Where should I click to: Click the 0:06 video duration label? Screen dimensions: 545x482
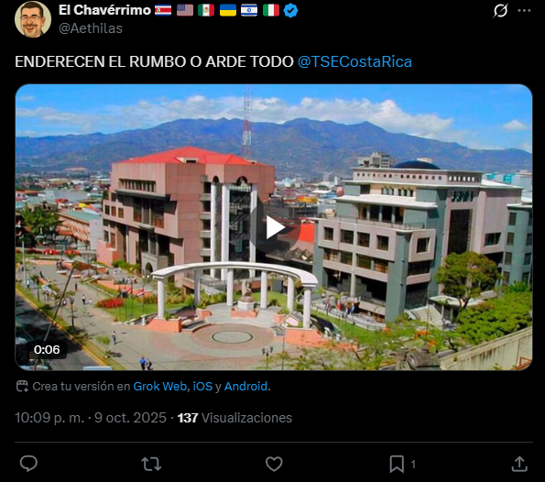click(47, 349)
